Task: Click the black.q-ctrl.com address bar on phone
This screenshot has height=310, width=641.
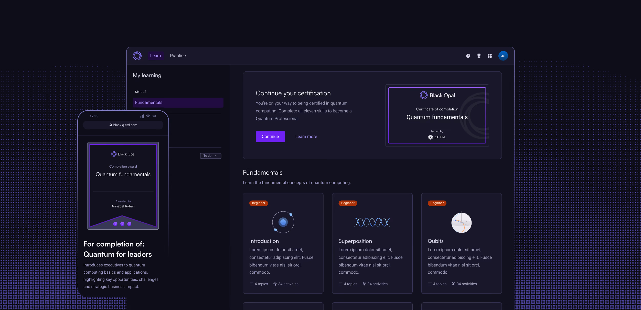Action: (x=123, y=125)
